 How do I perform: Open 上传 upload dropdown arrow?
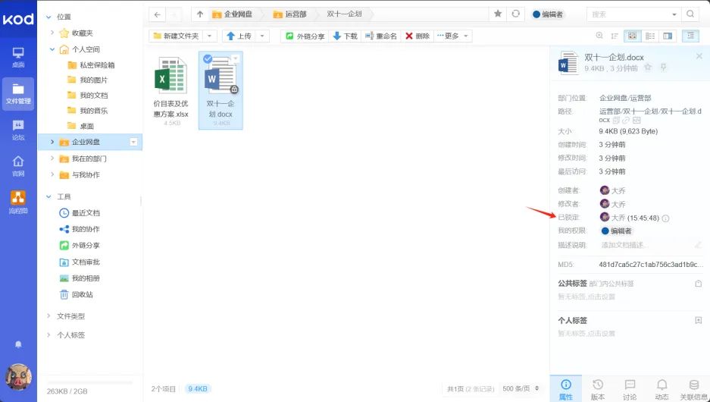tap(262, 36)
